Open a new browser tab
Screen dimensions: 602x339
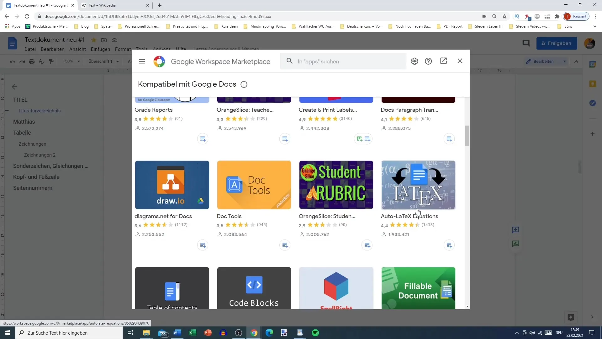(x=160, y=5)
